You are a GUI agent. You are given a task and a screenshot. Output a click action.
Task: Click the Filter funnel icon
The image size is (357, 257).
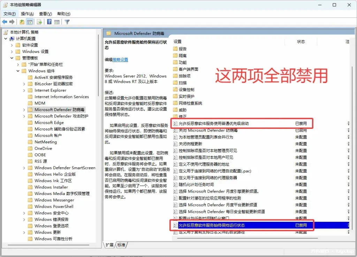(67, 22)
